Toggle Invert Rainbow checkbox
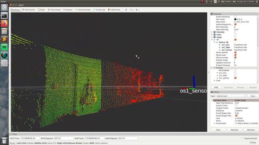The width and height of the screenshot is (259, 145). pyautogui.click(x=235, y=17)
